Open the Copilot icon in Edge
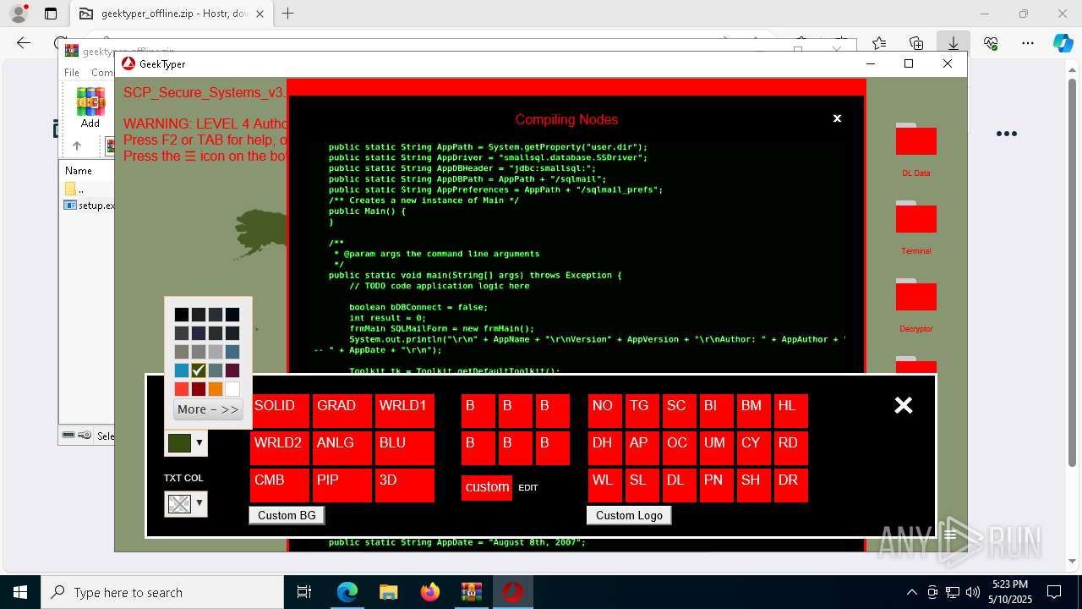The width and height of the screenshot is (1082, 609). [1063, 43]
